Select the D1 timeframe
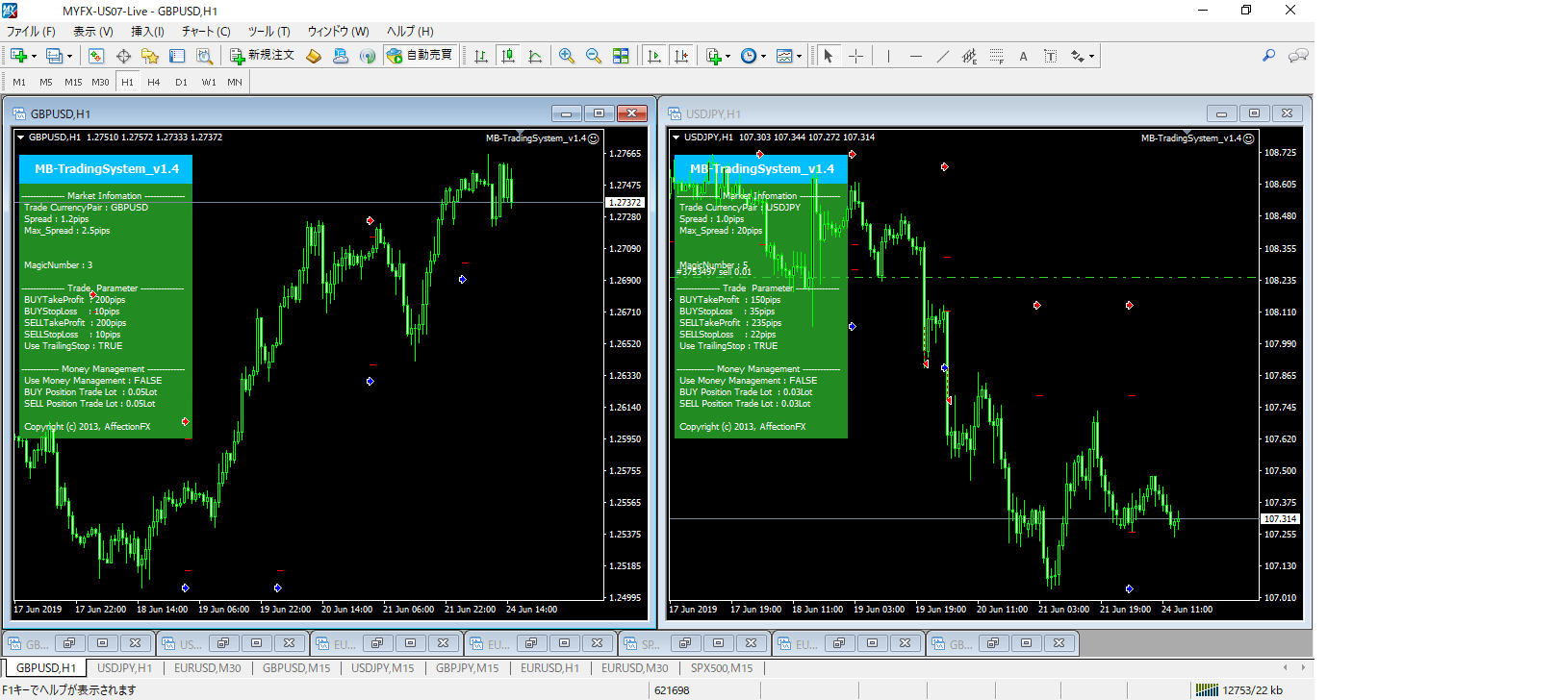Screen dimensions: 1557x700 click(x=181, y=83)
